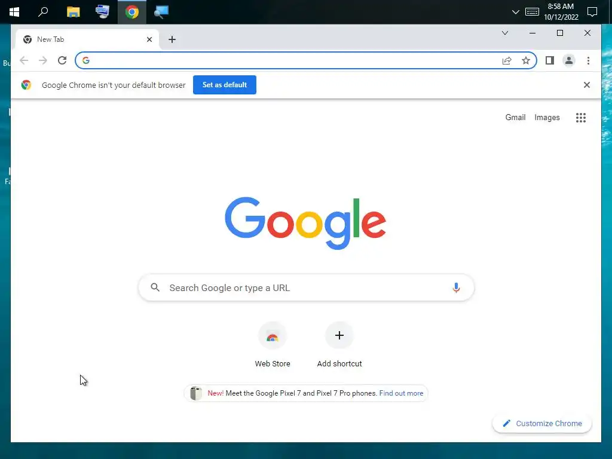612x459 pixels.
Task: Click the Forward navigation arrow
Action: tap(43, 60)
